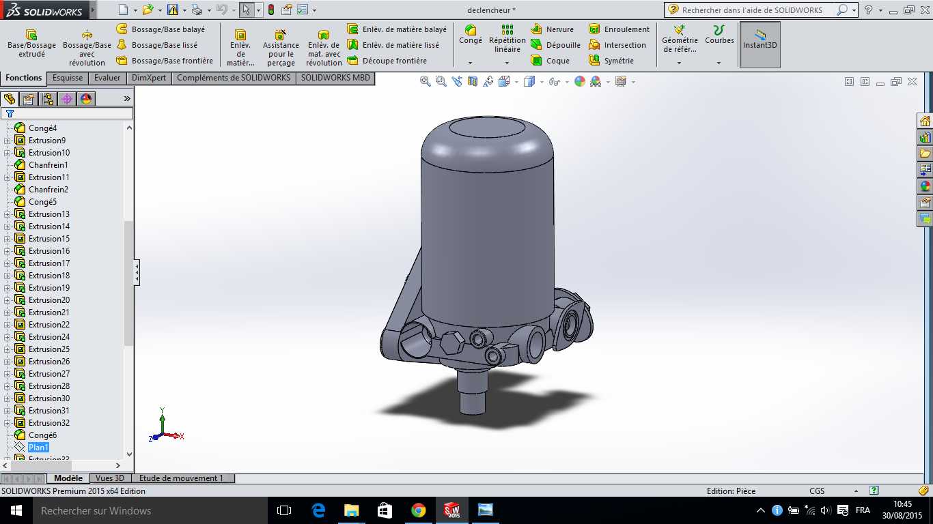Choose Bossage/Base balayé
Screen dimensions: 933x524
click(161, 29)
